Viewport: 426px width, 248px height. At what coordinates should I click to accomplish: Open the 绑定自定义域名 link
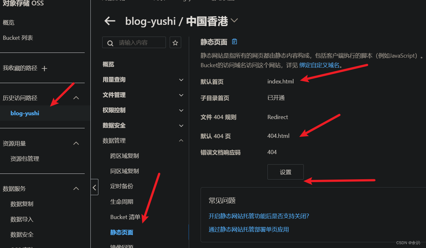pos(319,65)
